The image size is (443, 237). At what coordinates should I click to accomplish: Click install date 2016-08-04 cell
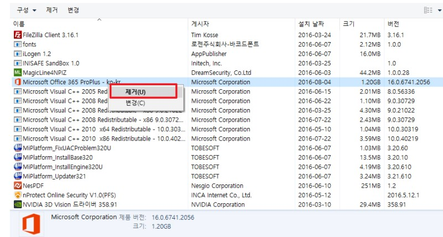click(315, 82)
